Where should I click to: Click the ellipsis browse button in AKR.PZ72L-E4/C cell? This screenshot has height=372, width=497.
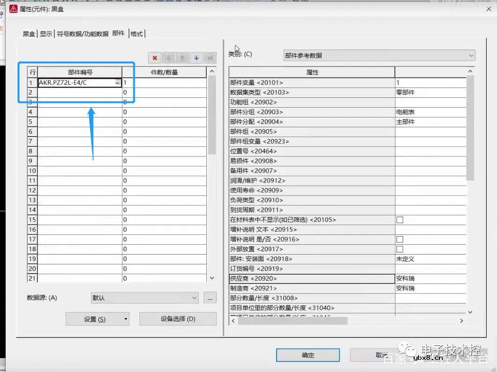pos(117,83)
